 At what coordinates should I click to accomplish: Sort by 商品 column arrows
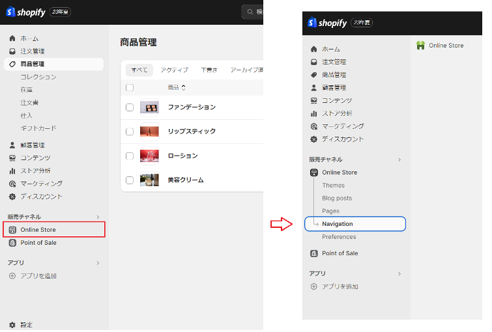click(x=184, y=87)
